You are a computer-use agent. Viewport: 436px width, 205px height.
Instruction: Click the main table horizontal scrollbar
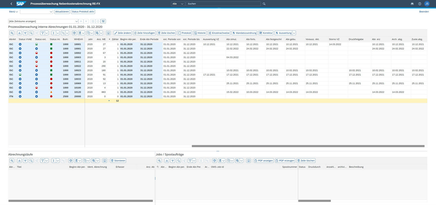click(x=308, y=146)
